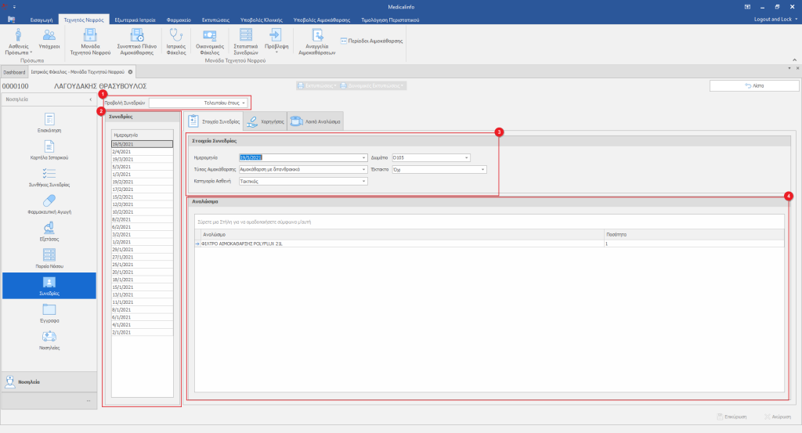Image resolution: width=802 pixels, height=433 pixels.
Task: Switch to Χορηγήσεις tab
Action: coord(265,121)
